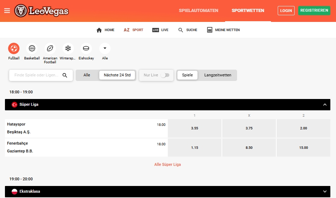
Task: Switch to SPORTWETTEN tab
Action: (x=248, y=11)
